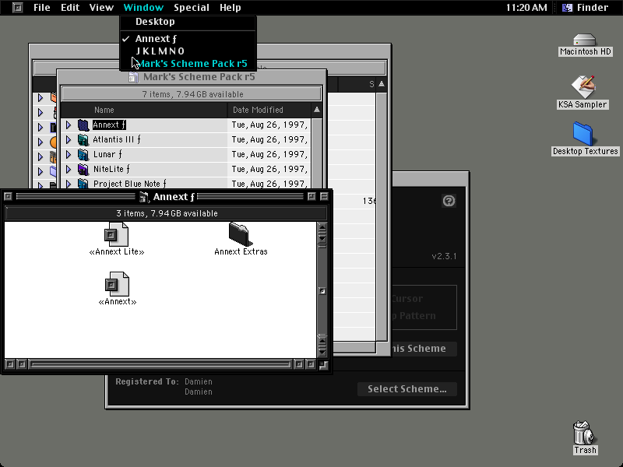Screen dimensions: 623x467
Task: Open the View menu
Action: (101, 8)
